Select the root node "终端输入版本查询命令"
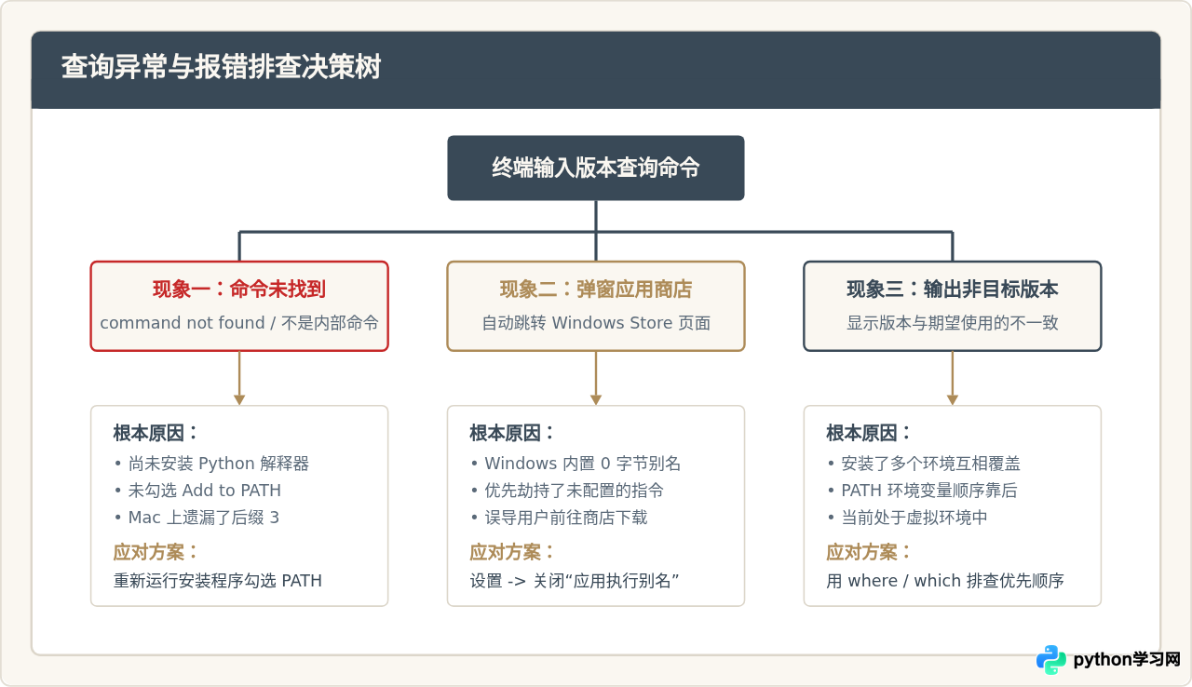The height and width of the screenshot is (687, 1192). [596, 168]
